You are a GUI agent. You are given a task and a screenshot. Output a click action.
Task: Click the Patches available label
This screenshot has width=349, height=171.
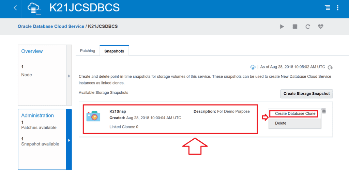pyautogui.click(x=39, y=127)
